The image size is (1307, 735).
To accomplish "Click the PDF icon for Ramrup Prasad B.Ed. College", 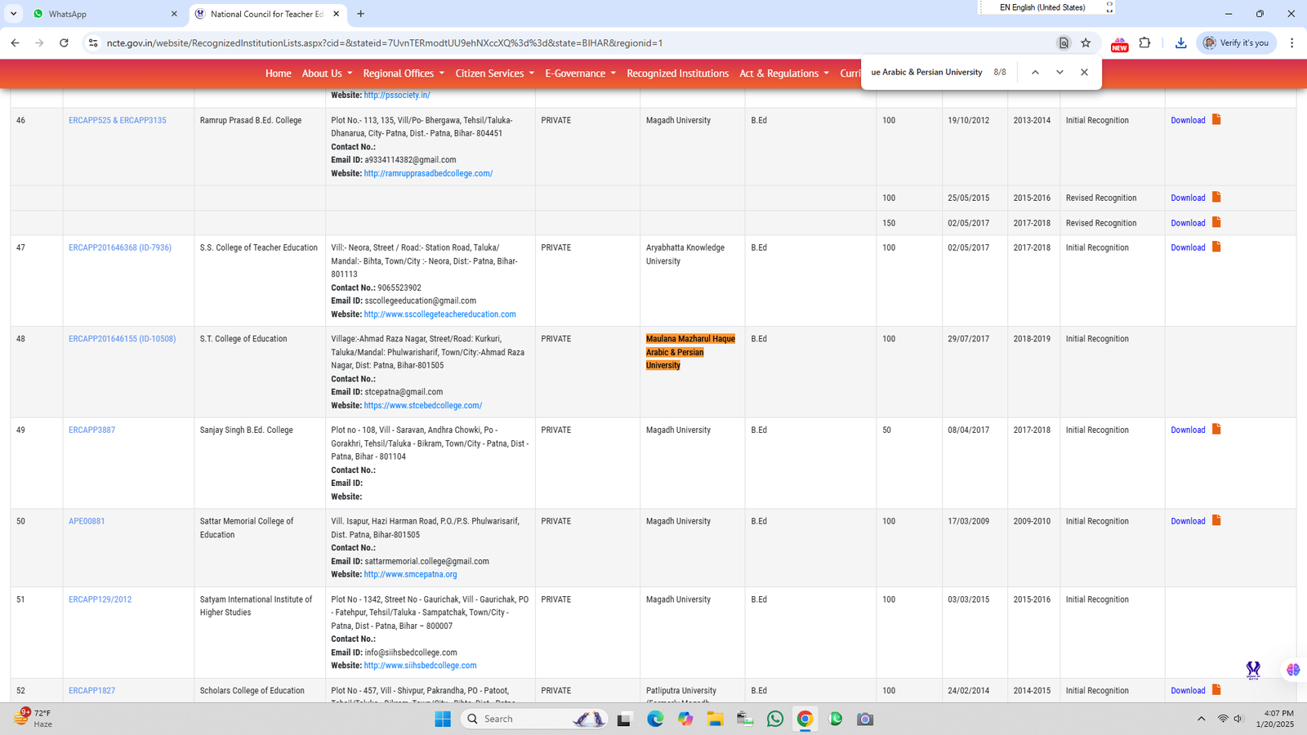I will [1216, 120].
